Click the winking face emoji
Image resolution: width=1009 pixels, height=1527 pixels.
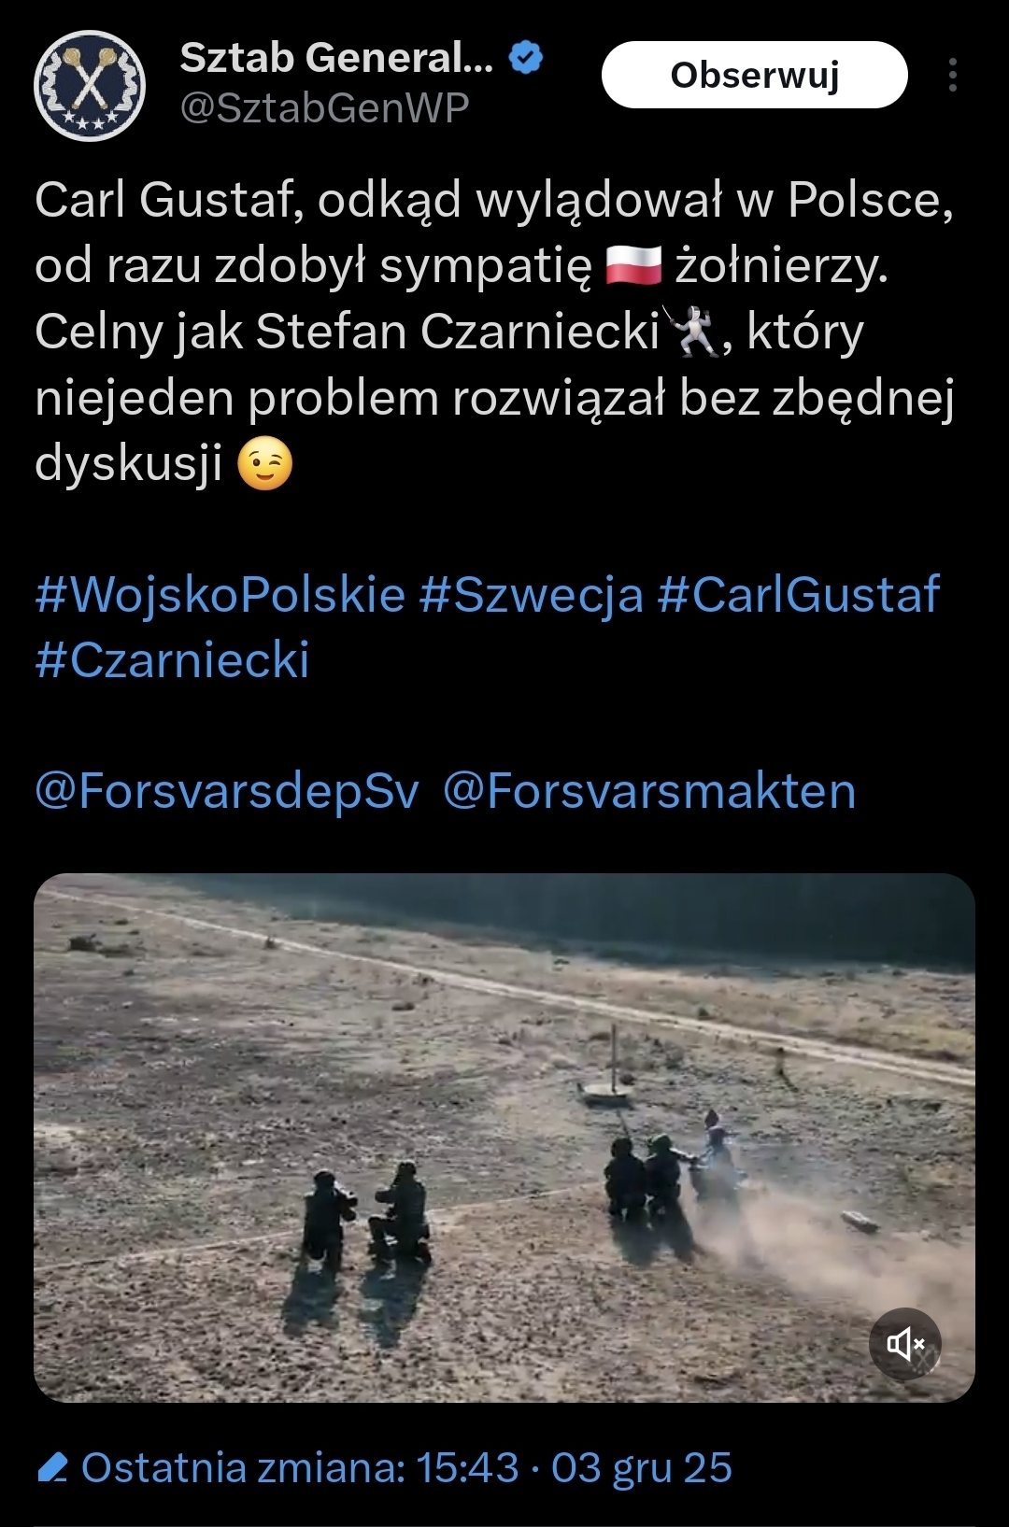click(x=265, y=464)
